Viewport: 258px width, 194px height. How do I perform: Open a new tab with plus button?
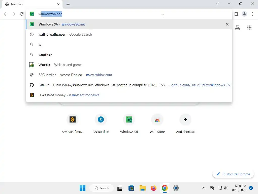(x=68, y=4)
